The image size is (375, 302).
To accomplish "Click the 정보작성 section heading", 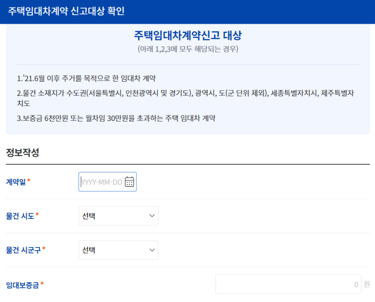I will 23,152.
